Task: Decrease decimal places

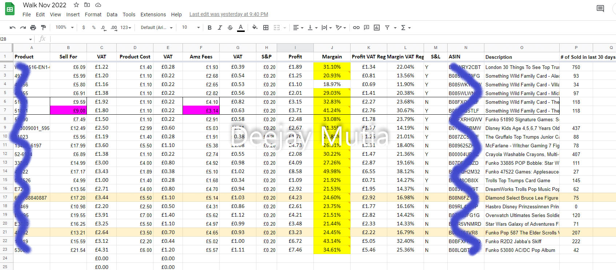Action: coord(103,28)
